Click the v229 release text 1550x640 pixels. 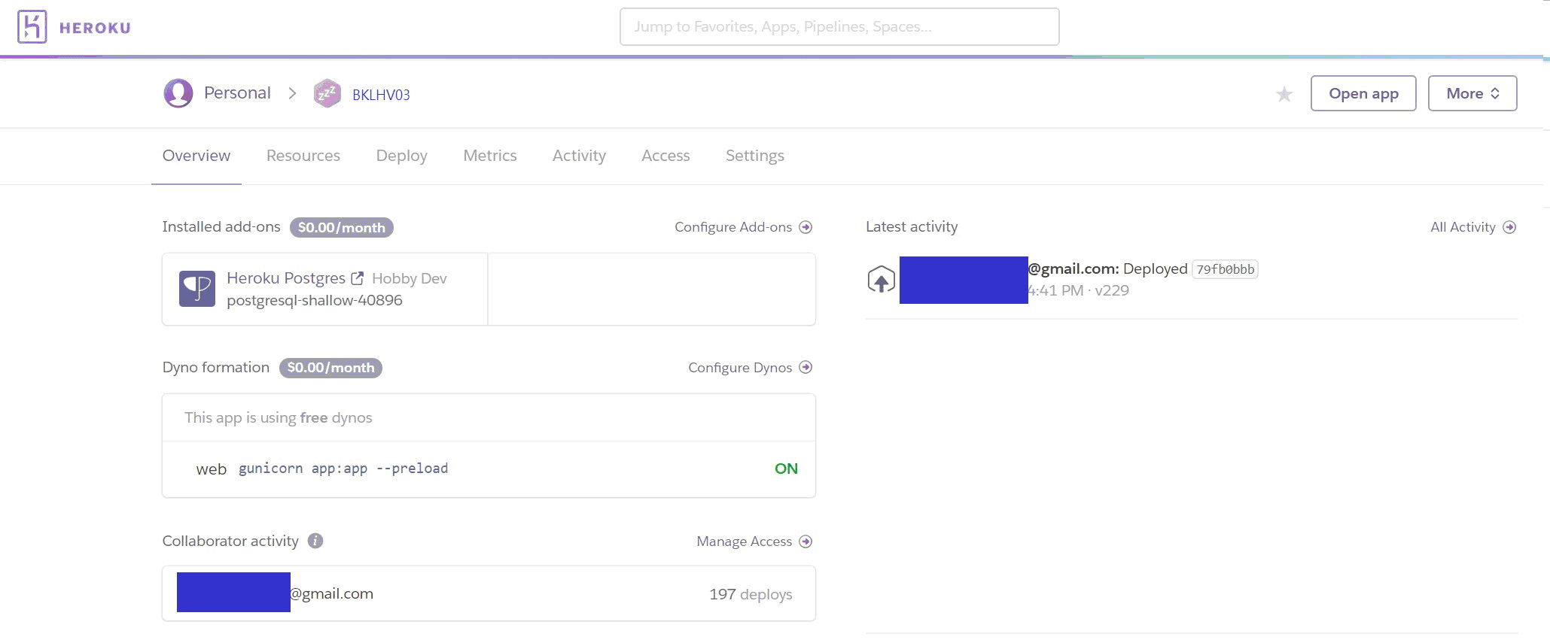(x=1112, y=290)
